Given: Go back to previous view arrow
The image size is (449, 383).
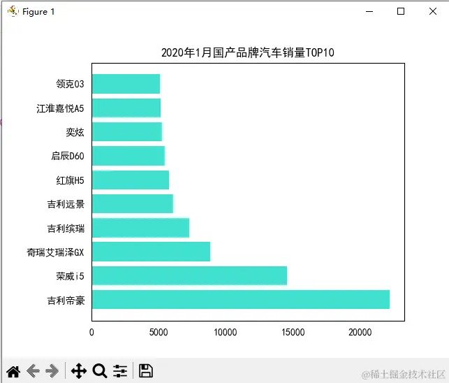Looking at the screenshot, I should pyautogui.click(x=33, y=370).
